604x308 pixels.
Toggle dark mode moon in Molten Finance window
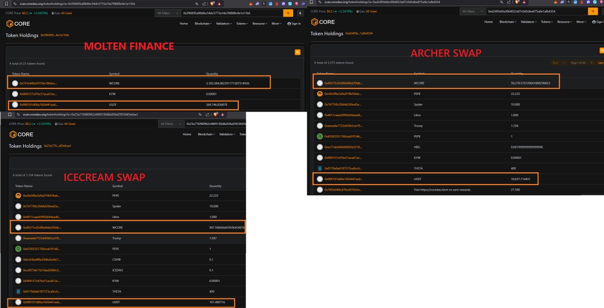click(x=300, y=13)
